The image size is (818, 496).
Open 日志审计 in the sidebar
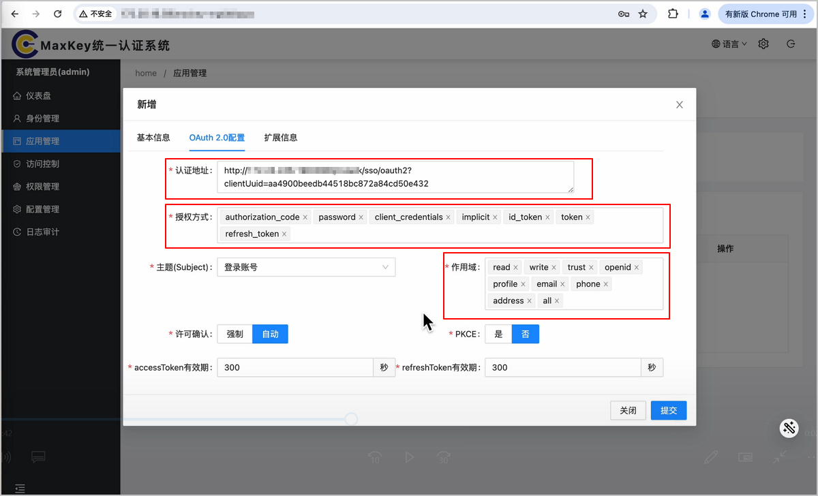tap(61, 232)
